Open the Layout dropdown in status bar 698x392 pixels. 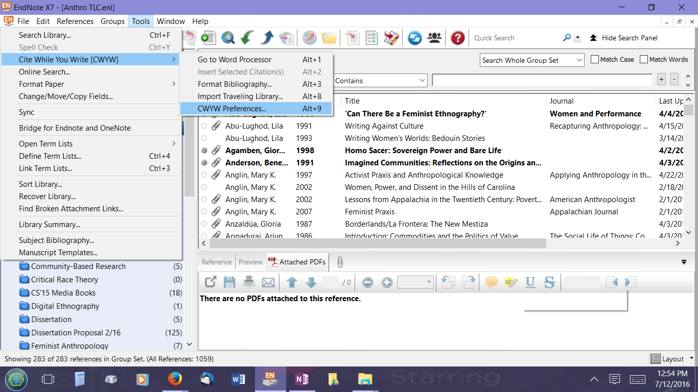point(691,359)
